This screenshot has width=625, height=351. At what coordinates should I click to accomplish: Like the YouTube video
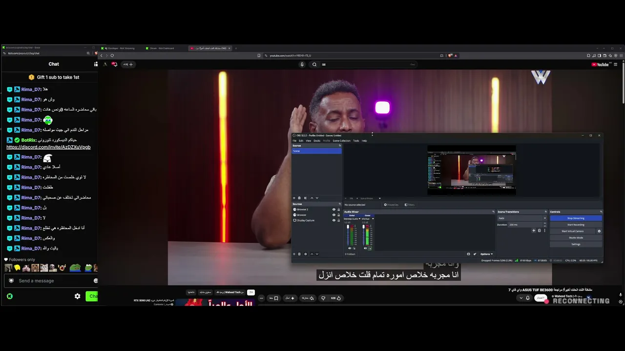(336, 298)
